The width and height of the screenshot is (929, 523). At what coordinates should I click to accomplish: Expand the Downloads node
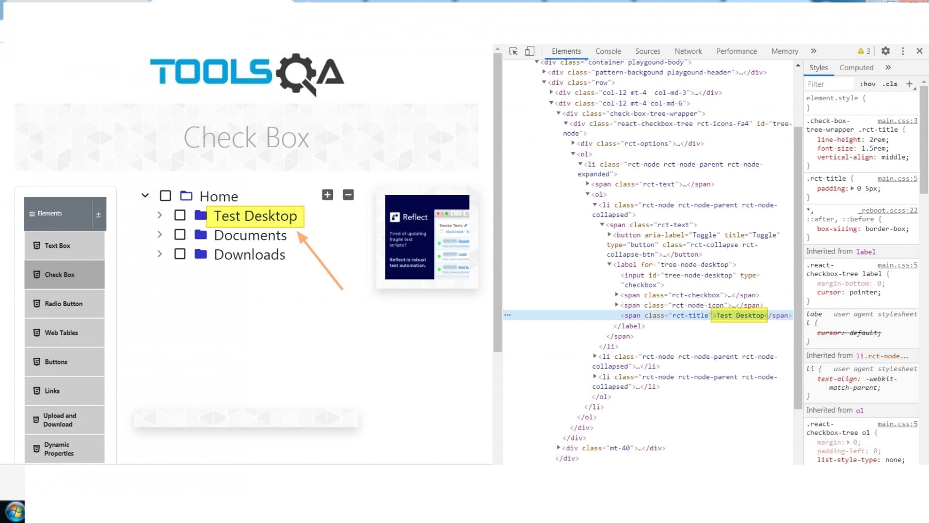pos(159,254)
